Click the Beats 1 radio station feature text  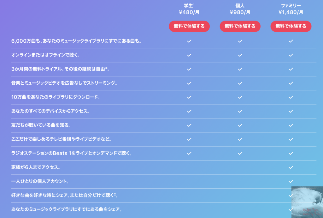click(x=71, y=153)
